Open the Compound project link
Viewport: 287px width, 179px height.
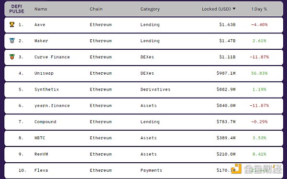click(x=45, y=122)
